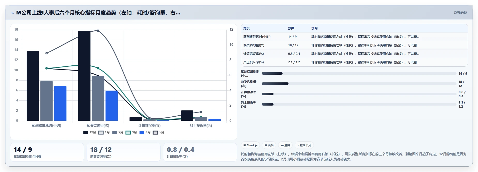478x172 pixels.
Task: Toggle the 4月 legend series
Action: pos(145,132)
